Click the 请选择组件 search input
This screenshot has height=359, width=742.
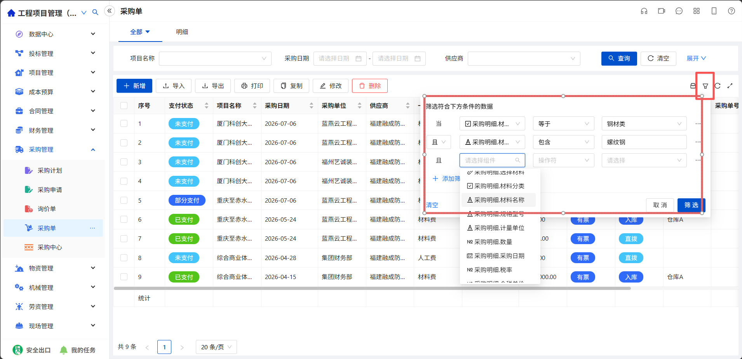[x=492, y=160]
